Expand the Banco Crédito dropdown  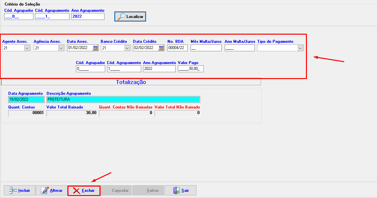[x=127, y=48]
